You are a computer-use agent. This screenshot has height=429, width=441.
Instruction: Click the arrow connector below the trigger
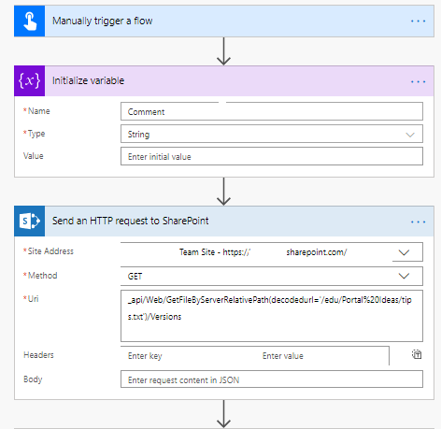tap(223, 51)
